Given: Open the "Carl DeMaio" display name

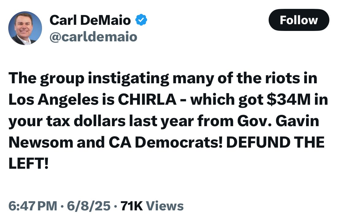Looking at the screenshot, I should pos(90,21).
